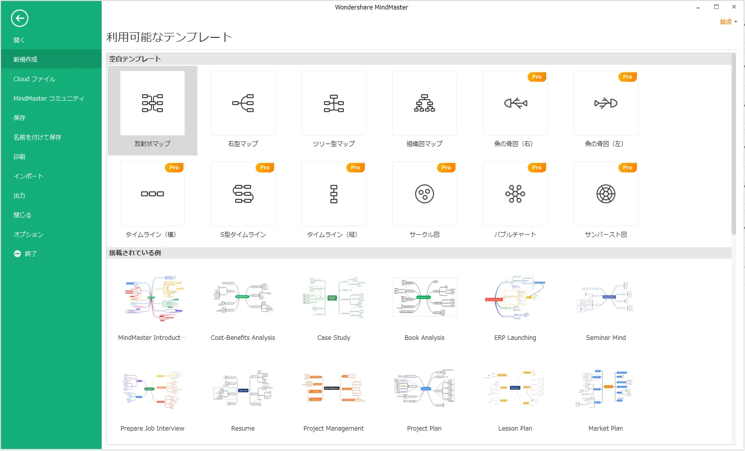This screenshot has width=745, height=451.
Task: Open the Seminar Mind example thumbnail
Action: tap(606, 297)
